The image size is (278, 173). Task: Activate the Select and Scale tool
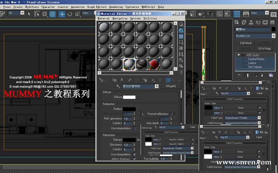click(78, 14)
